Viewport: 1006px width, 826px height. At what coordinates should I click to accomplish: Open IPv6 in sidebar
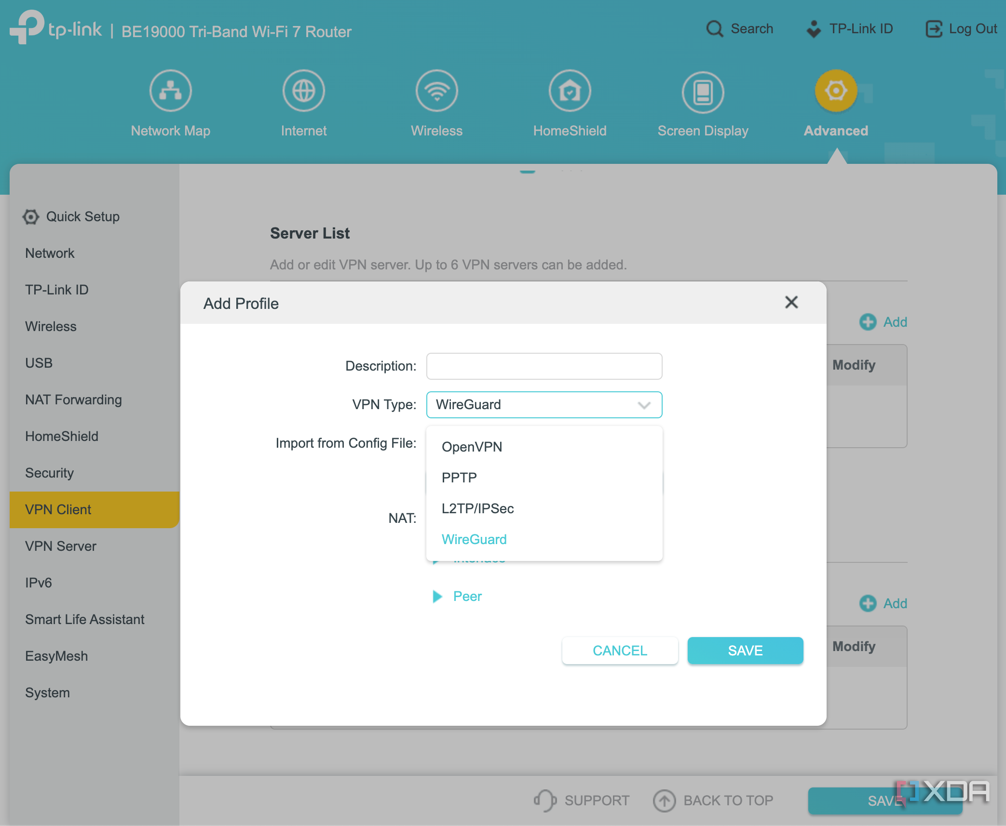(95, 583)
